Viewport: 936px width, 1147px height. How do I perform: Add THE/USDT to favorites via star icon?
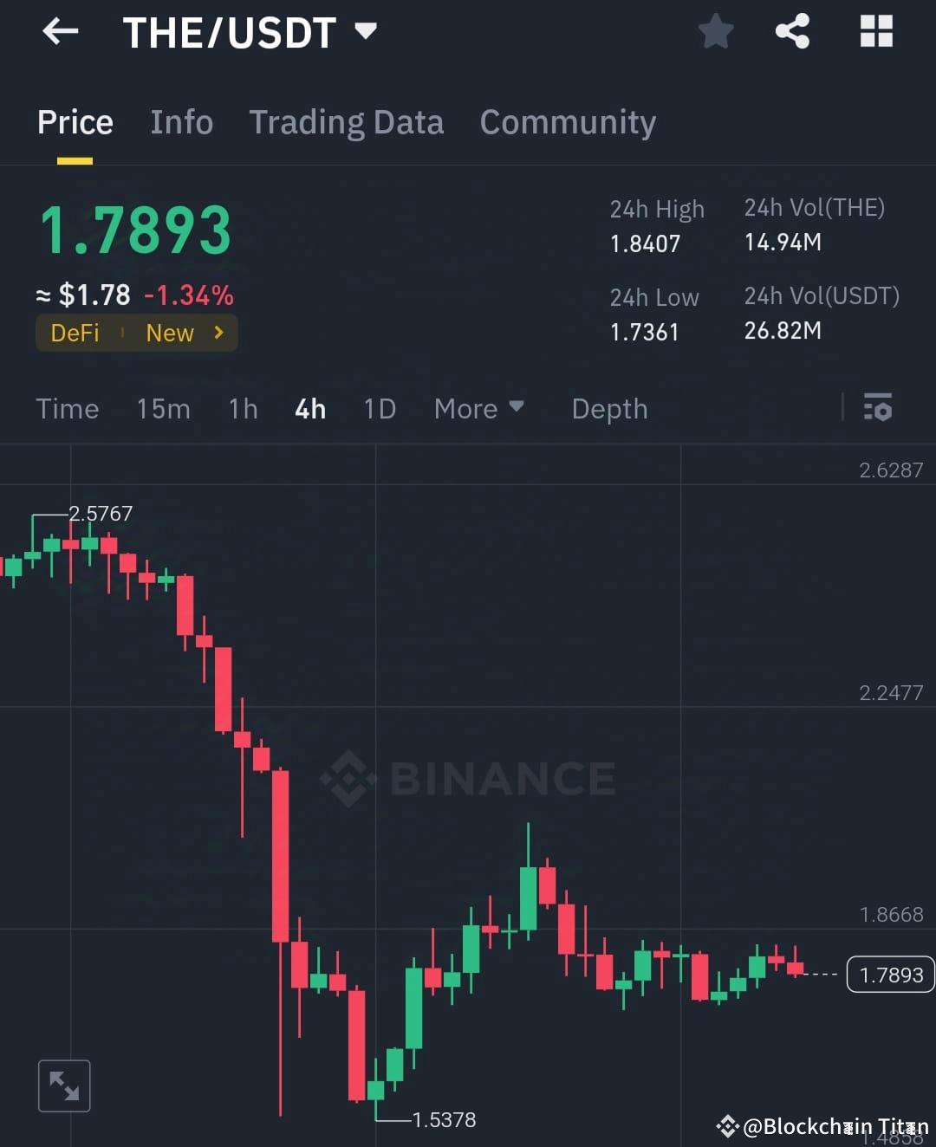pos(716,31)
